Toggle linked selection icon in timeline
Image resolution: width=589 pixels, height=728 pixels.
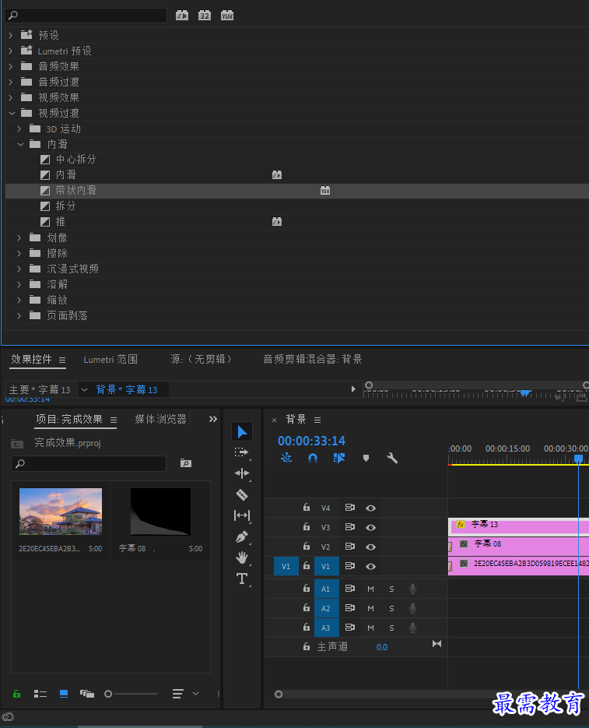pyautogui.click(x=338, y=459)
